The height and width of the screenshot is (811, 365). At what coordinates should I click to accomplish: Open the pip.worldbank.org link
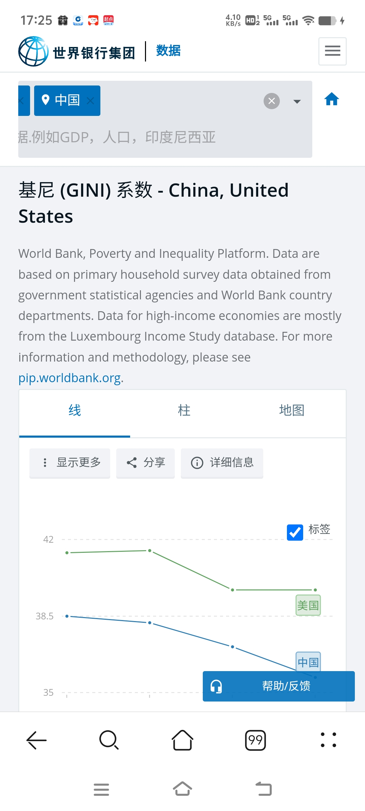coord(70,378)
